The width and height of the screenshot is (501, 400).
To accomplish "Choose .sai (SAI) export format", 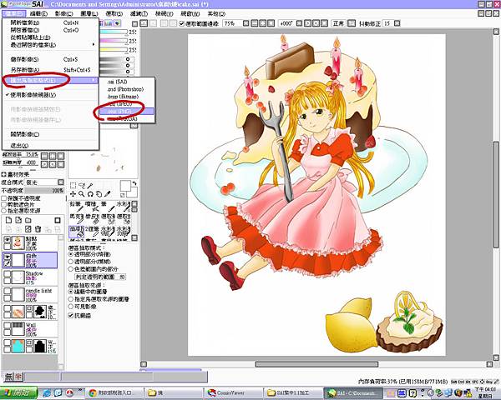I will tap(127, 82).
